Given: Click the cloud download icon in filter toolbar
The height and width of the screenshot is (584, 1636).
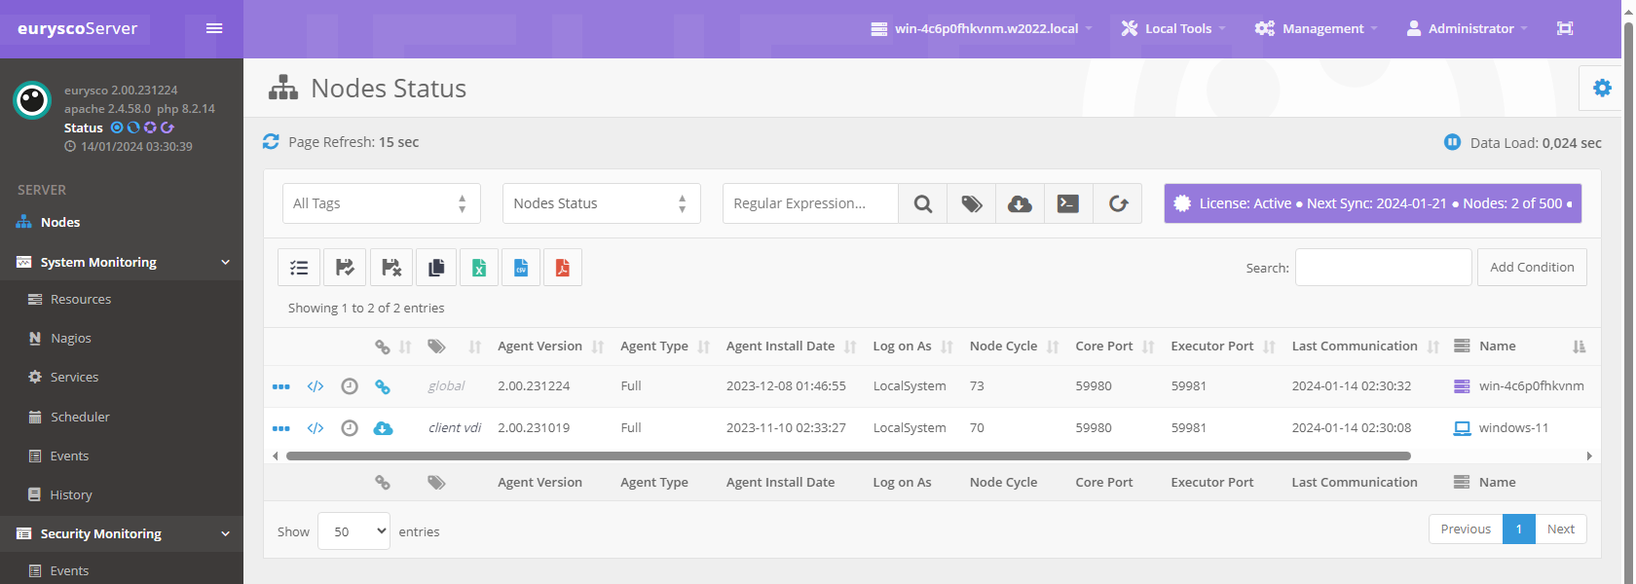Looking at the screenshot, I should tap(1020, 203).
